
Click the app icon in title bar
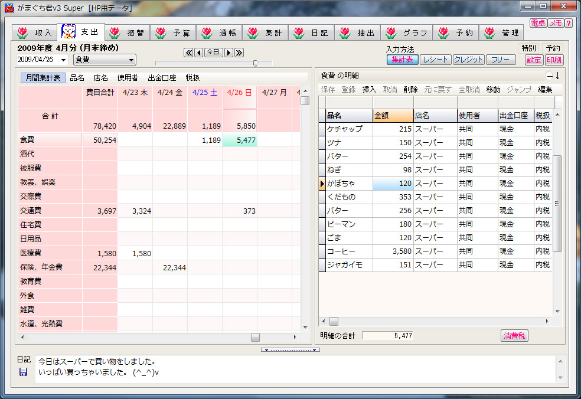pyautogui.click(x=9, y=8)
